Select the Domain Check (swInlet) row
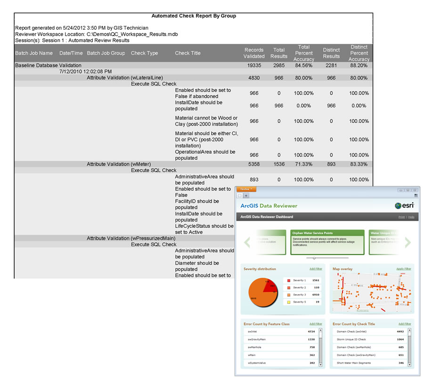 pos(369,331)
